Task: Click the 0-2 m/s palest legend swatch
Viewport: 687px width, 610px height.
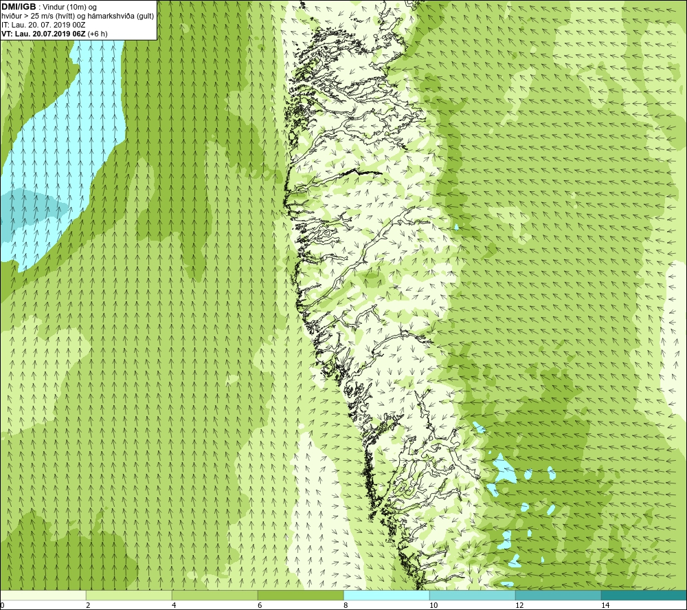Action: point(43,596)
